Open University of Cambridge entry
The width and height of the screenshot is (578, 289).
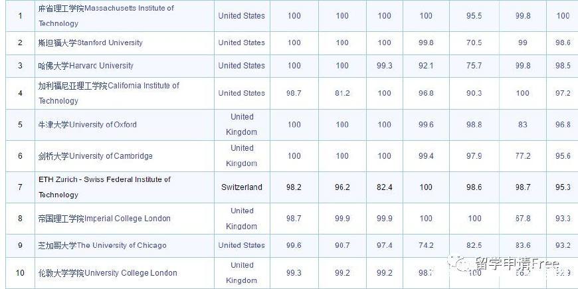click(95, 156)
